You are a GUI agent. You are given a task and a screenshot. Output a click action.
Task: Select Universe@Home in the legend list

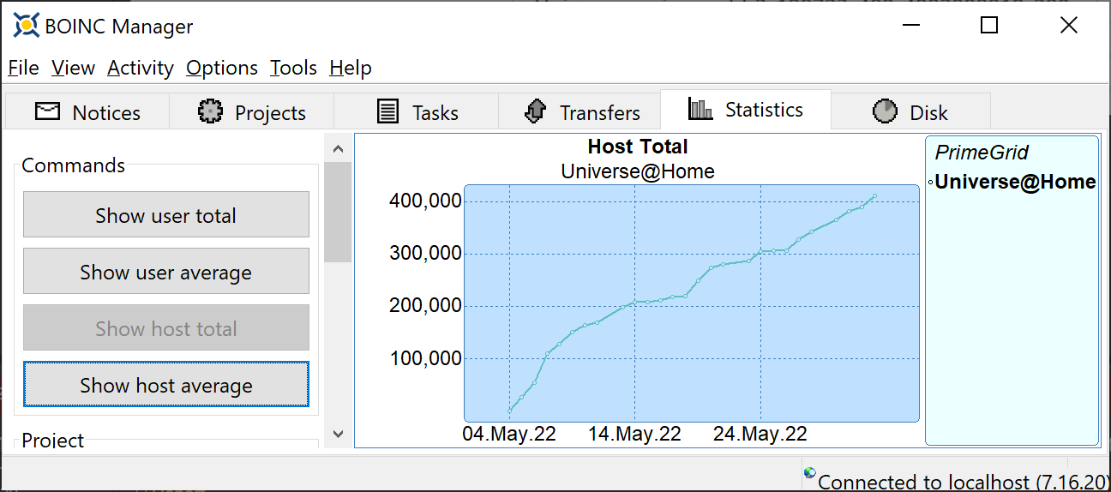coord(1015,182)
